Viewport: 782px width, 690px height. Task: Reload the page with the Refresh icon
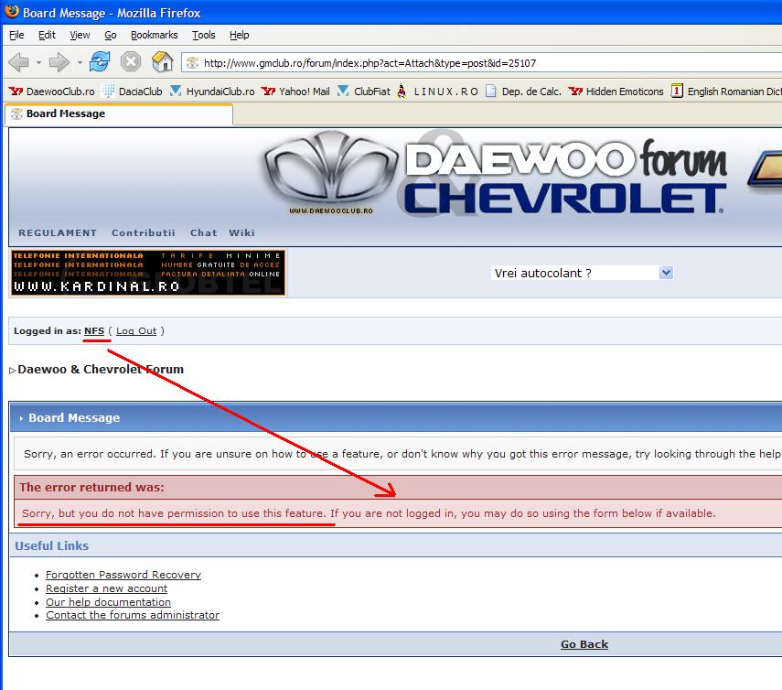(x=100, y=62)
